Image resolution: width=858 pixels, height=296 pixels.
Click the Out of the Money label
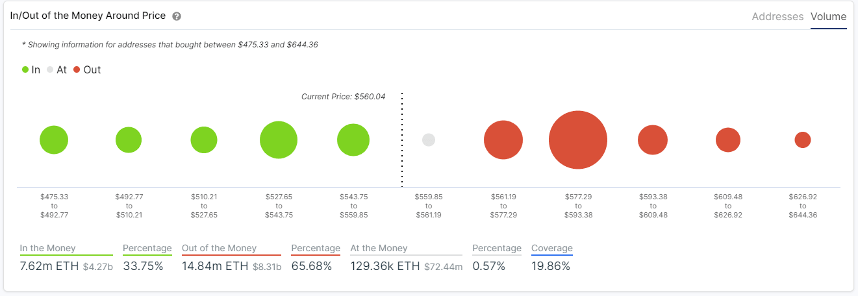[219, 248]
